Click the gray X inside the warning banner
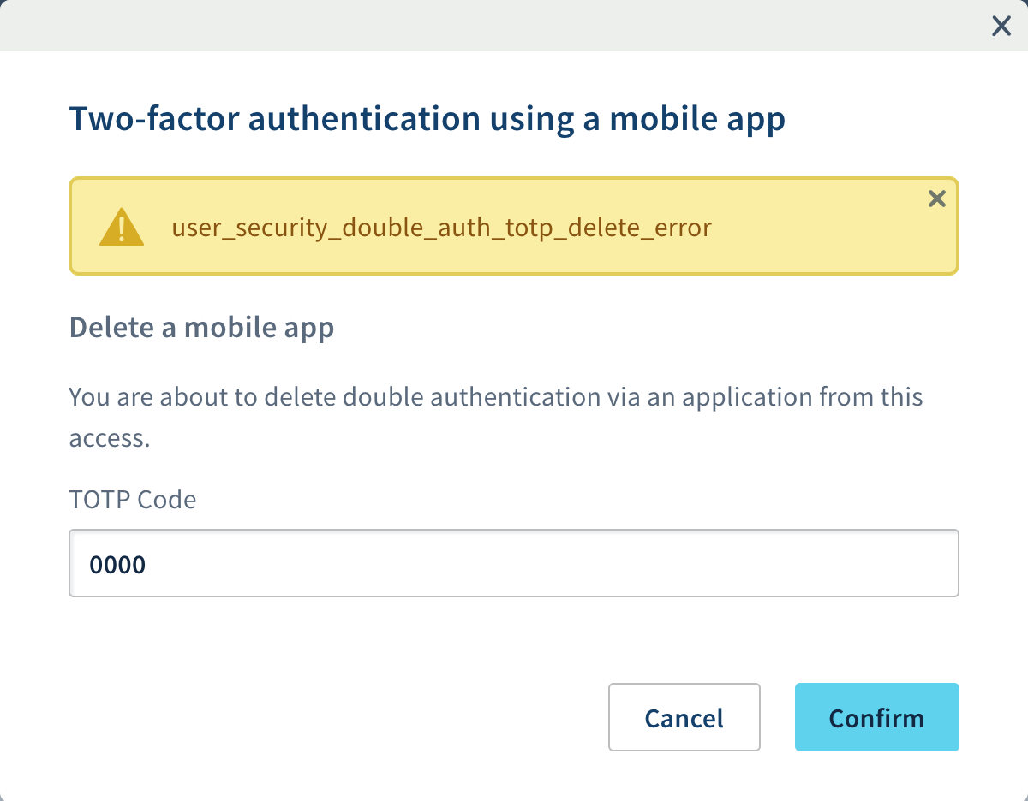This screenshot has height=801, width=1028. (x=936, y=199)
